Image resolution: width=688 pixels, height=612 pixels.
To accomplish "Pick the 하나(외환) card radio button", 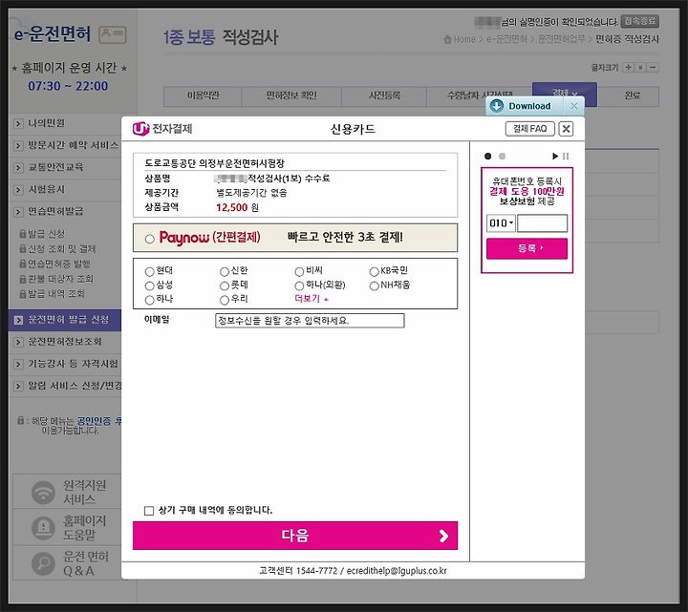I will pyautogui.click(x=299, y=285).
